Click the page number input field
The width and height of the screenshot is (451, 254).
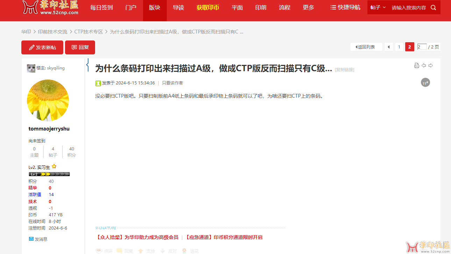tap(422, 46)
